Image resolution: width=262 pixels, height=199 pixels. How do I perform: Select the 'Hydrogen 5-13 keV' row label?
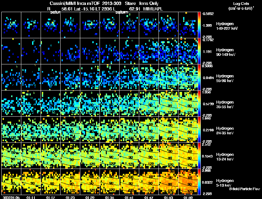[x=225, y=183]
